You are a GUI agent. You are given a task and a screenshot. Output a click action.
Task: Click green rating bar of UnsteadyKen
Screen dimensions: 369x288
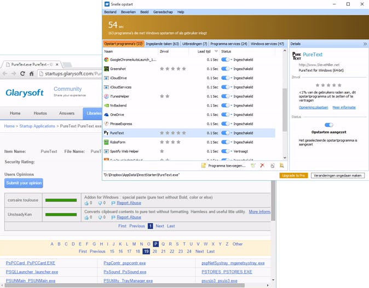pos(61,214)
